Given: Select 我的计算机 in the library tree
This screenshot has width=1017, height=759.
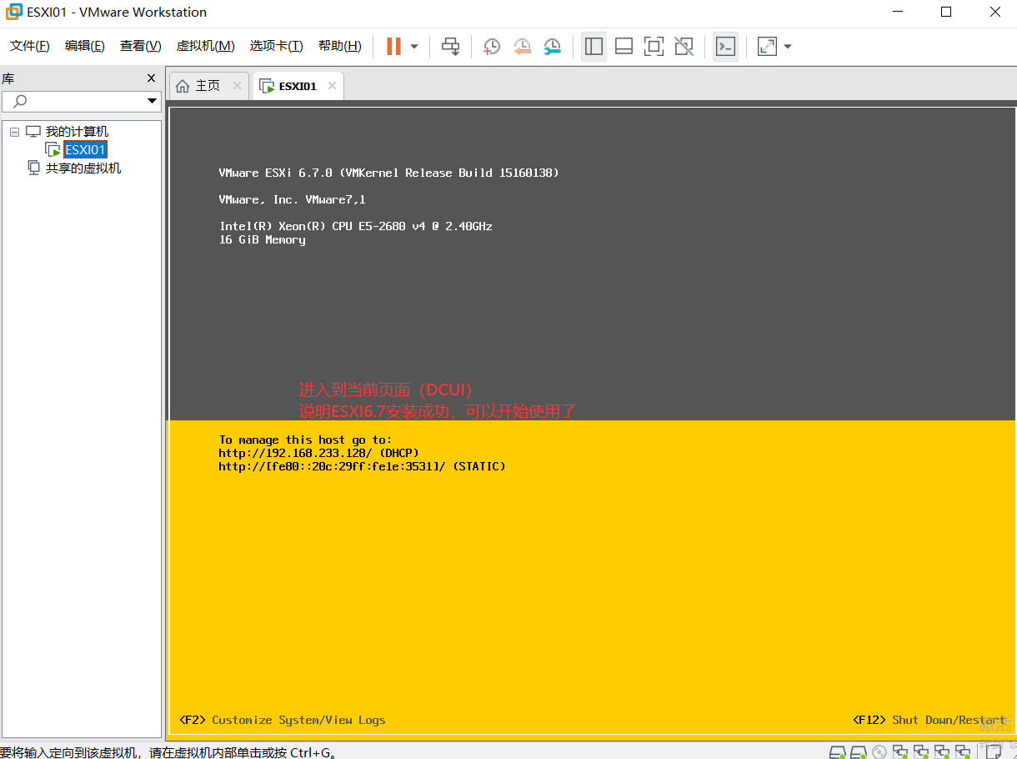Looking at the screenshot, I should 77,132.
